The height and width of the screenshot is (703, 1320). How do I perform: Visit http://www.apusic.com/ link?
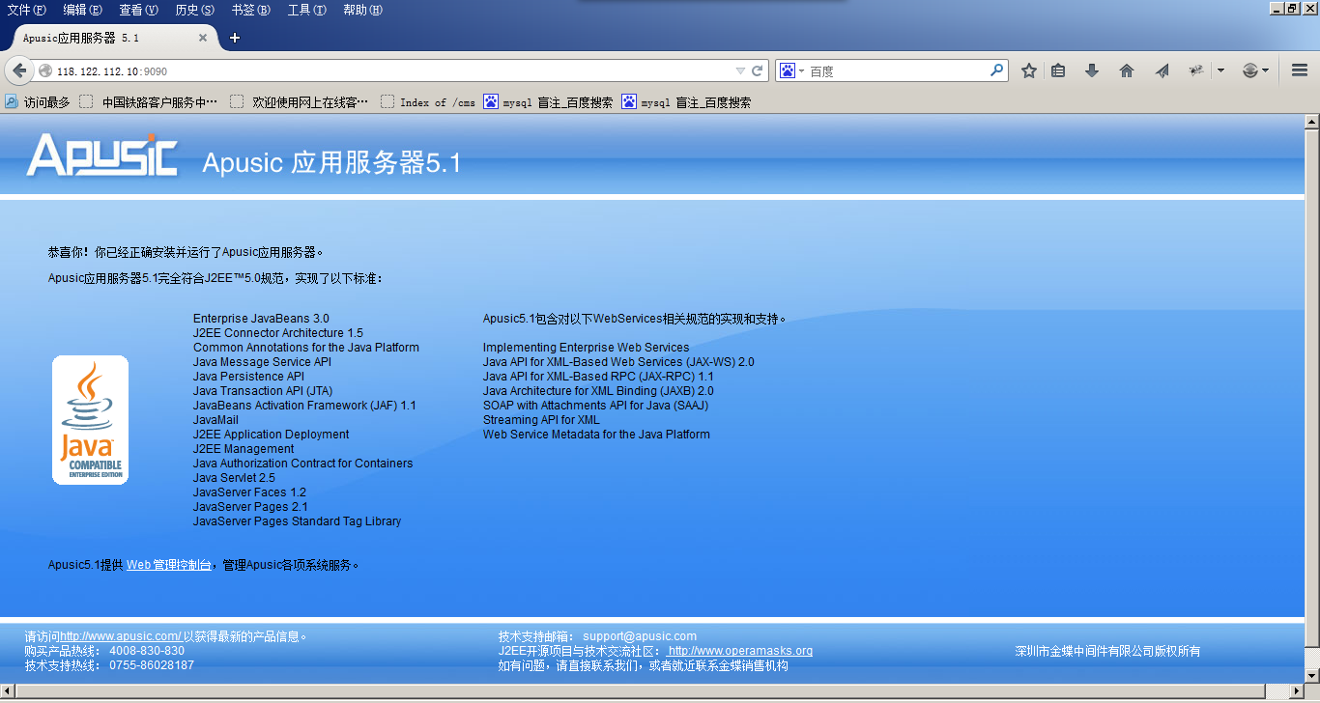tap(120, 636)
